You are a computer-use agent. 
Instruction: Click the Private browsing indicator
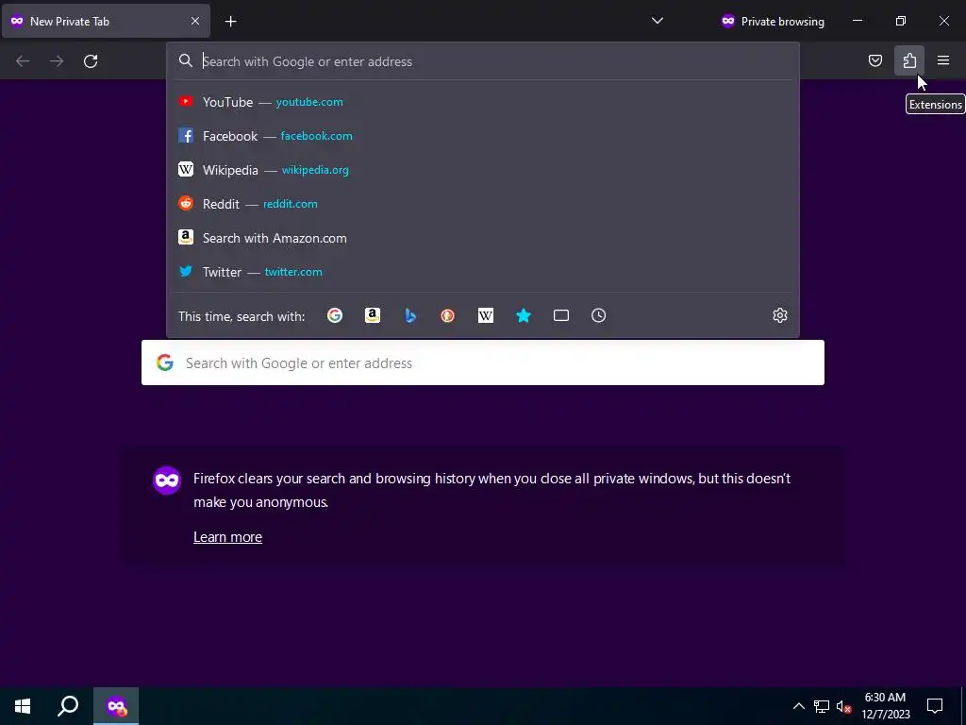coord(773,21)
